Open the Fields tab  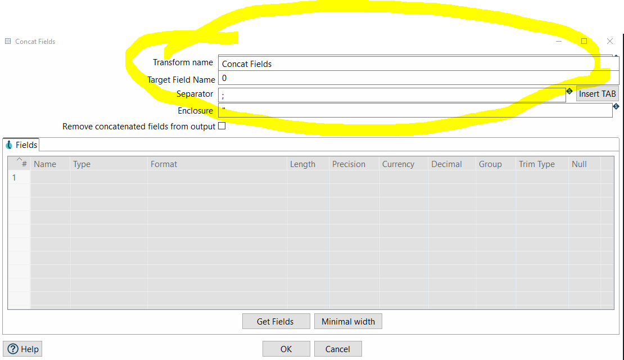(21, 145)
